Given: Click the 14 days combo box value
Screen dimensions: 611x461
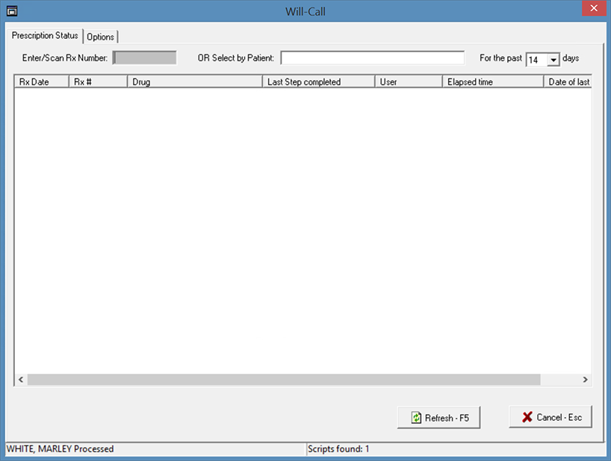Looking at the screenshot, I should (536, 60).
